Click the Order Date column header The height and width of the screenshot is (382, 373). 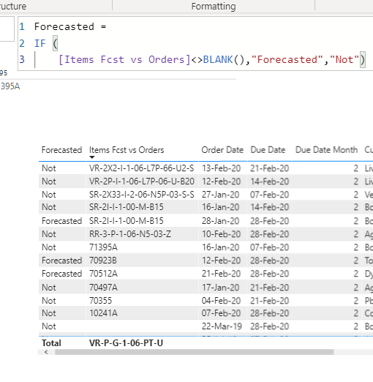pyautogui.click(x=222, y=150)
